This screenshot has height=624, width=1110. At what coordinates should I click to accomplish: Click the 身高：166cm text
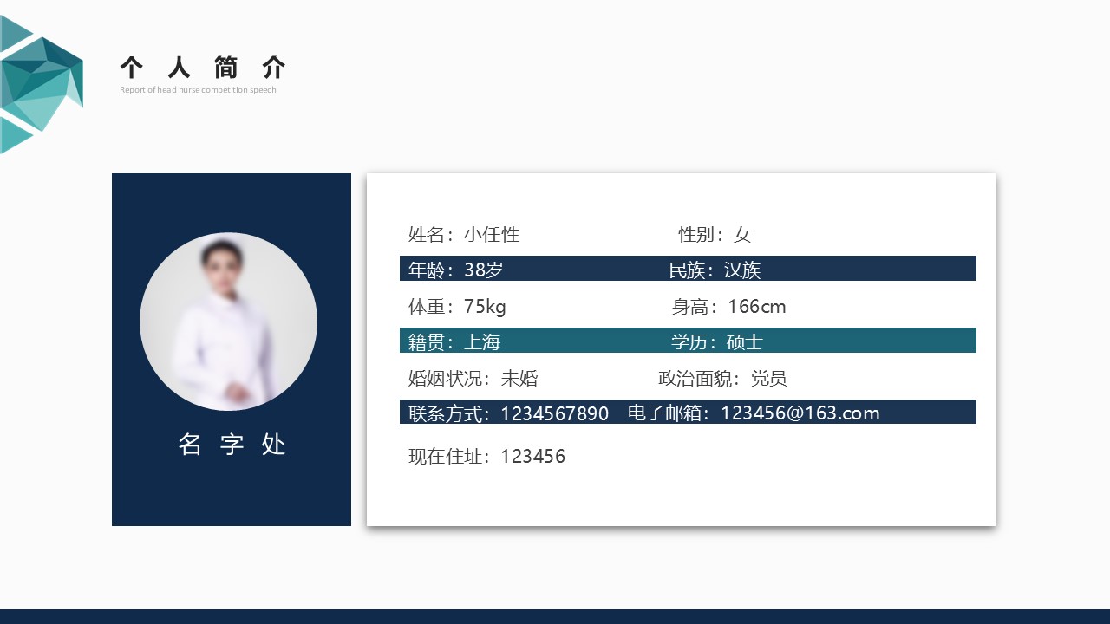point(728,306)
